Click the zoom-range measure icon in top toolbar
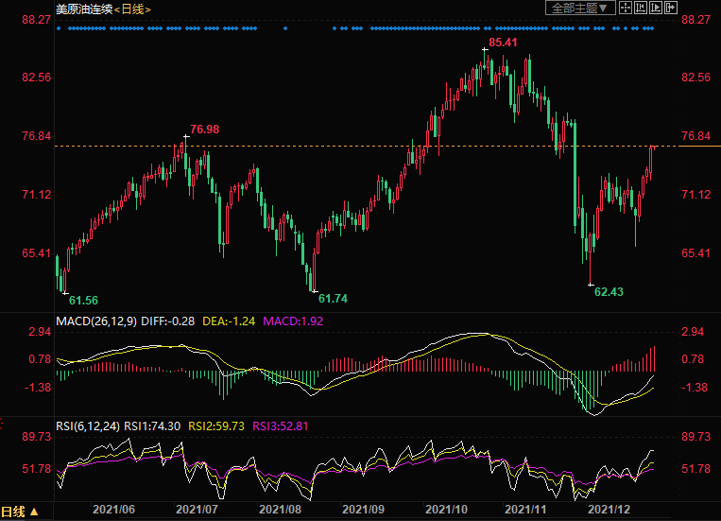Image resolution: width=721 pixels, height=521 pixels. click(640, 9)
